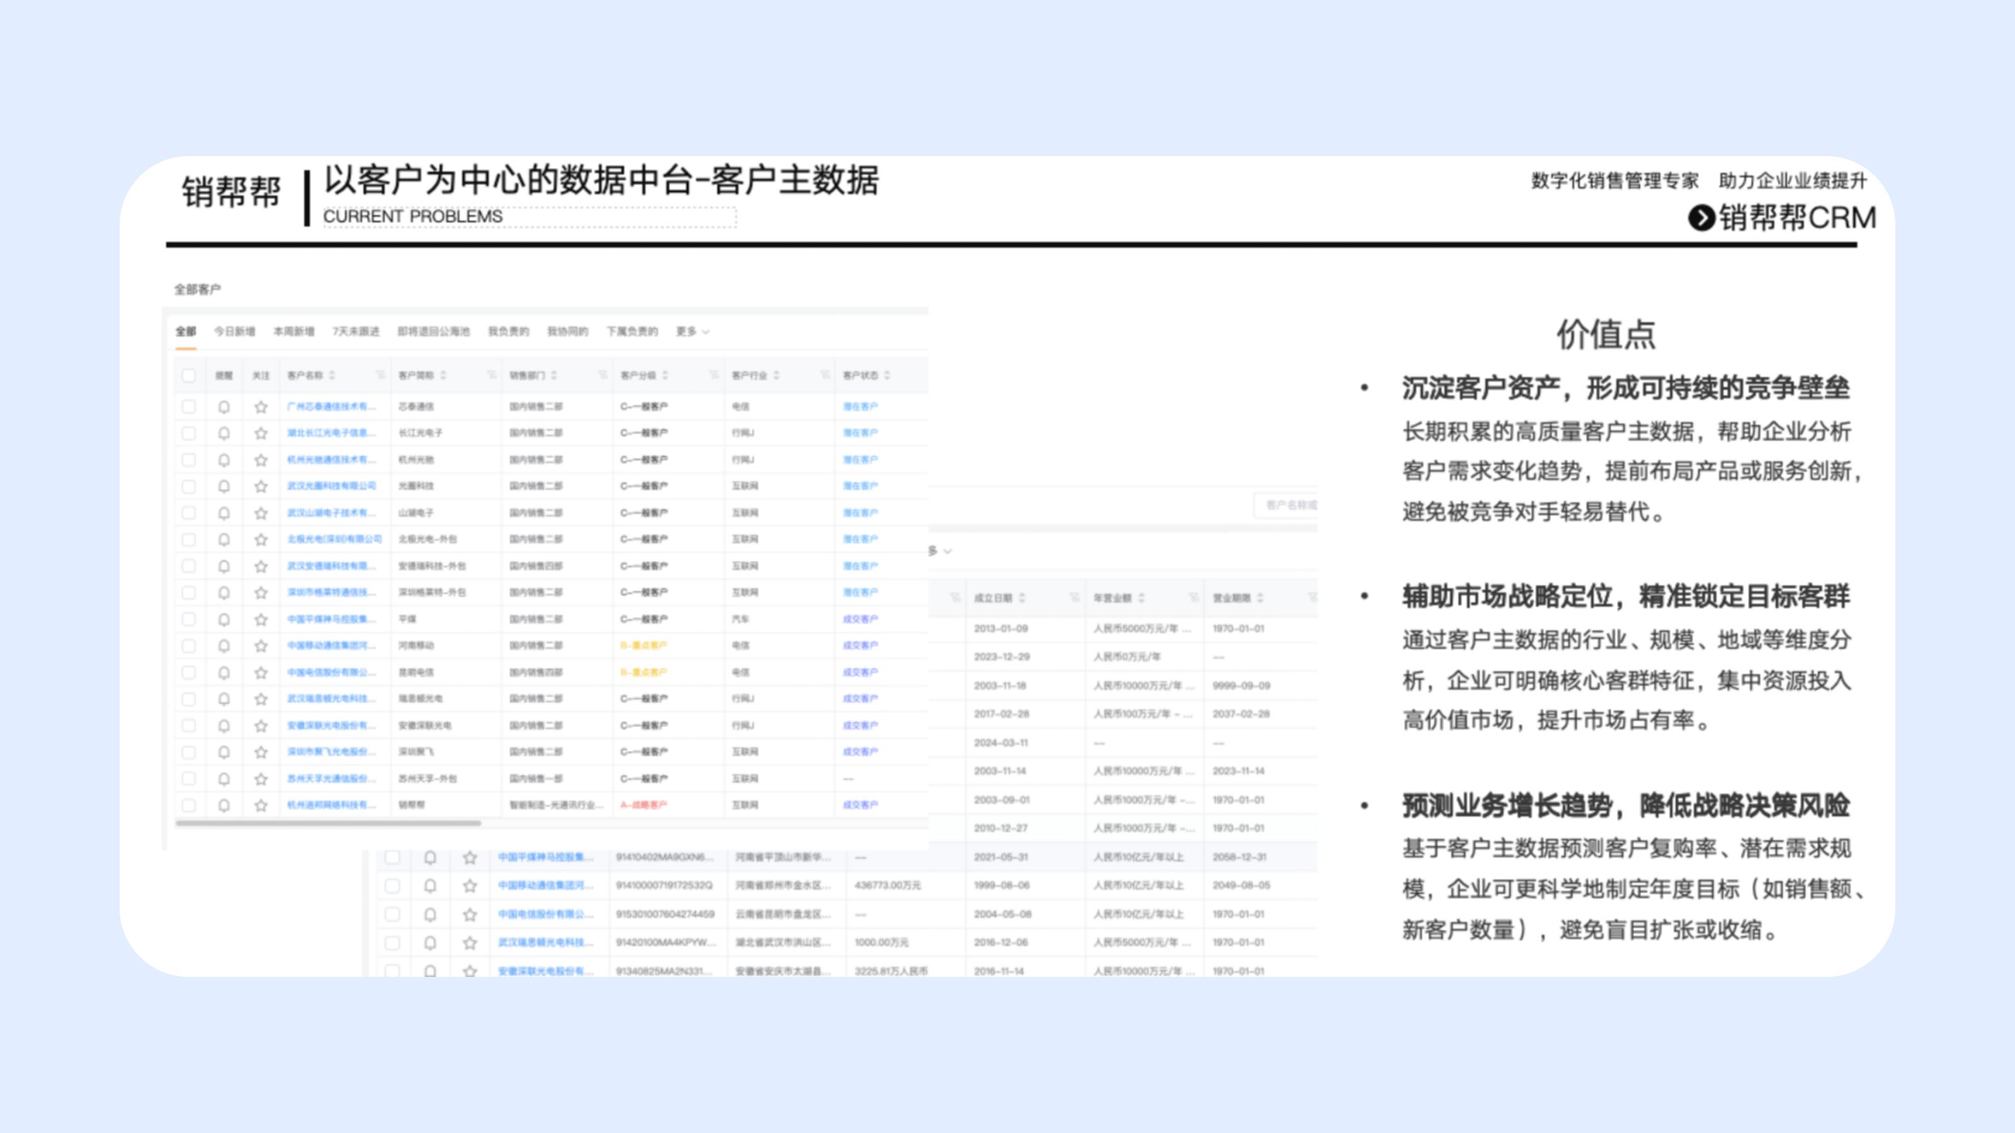Screen dimensions: 2015x1133
Task: Open filter icon in 销售部门 column header
Action: (x=603, y=375)
